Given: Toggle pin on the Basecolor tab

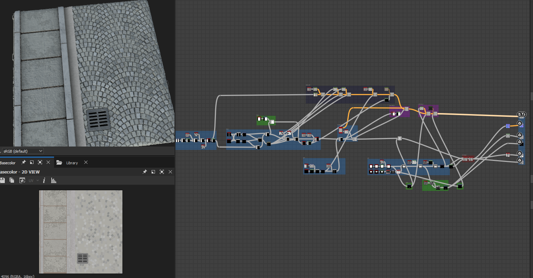Looking at the screenshot, I should click(x=24, y=162).
